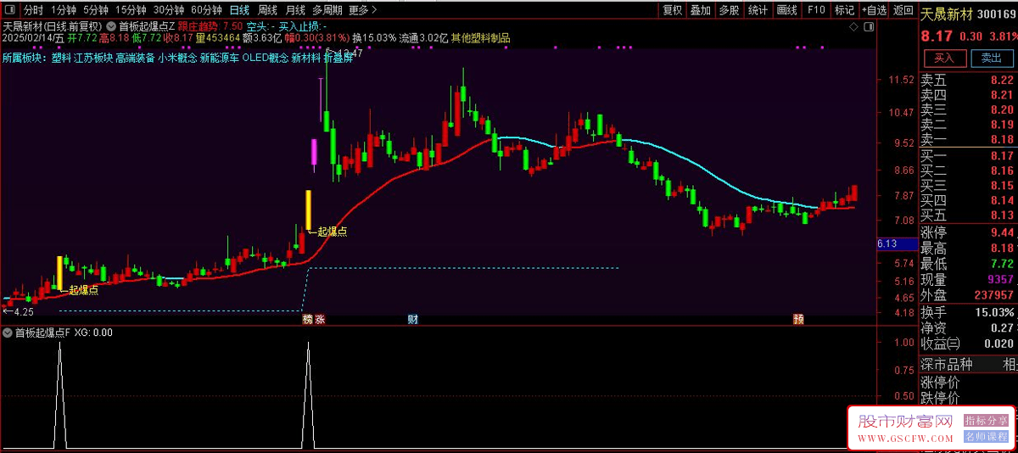Open the 多周期 multi-period view
Image resolution: width=1018 pixels, height=453 pixels.
coord(327,10)
